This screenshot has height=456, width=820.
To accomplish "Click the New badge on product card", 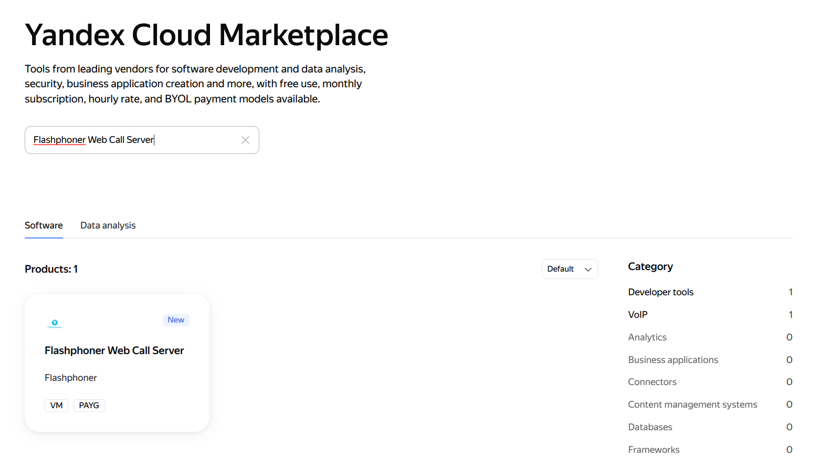I will coord(176,320).
